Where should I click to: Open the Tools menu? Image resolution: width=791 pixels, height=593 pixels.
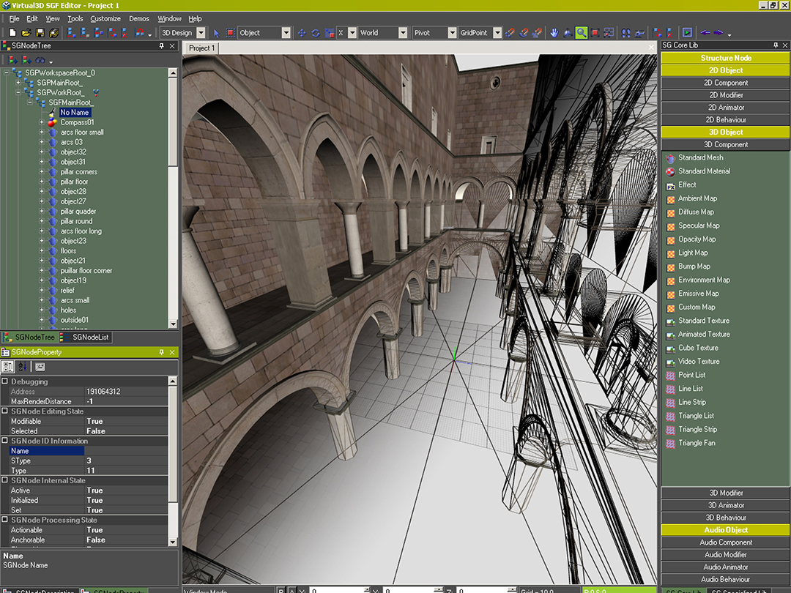coord(75,18)
